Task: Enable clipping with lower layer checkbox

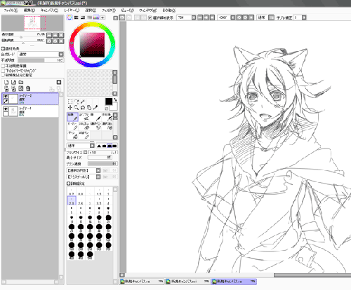Action: pos(3,71)
